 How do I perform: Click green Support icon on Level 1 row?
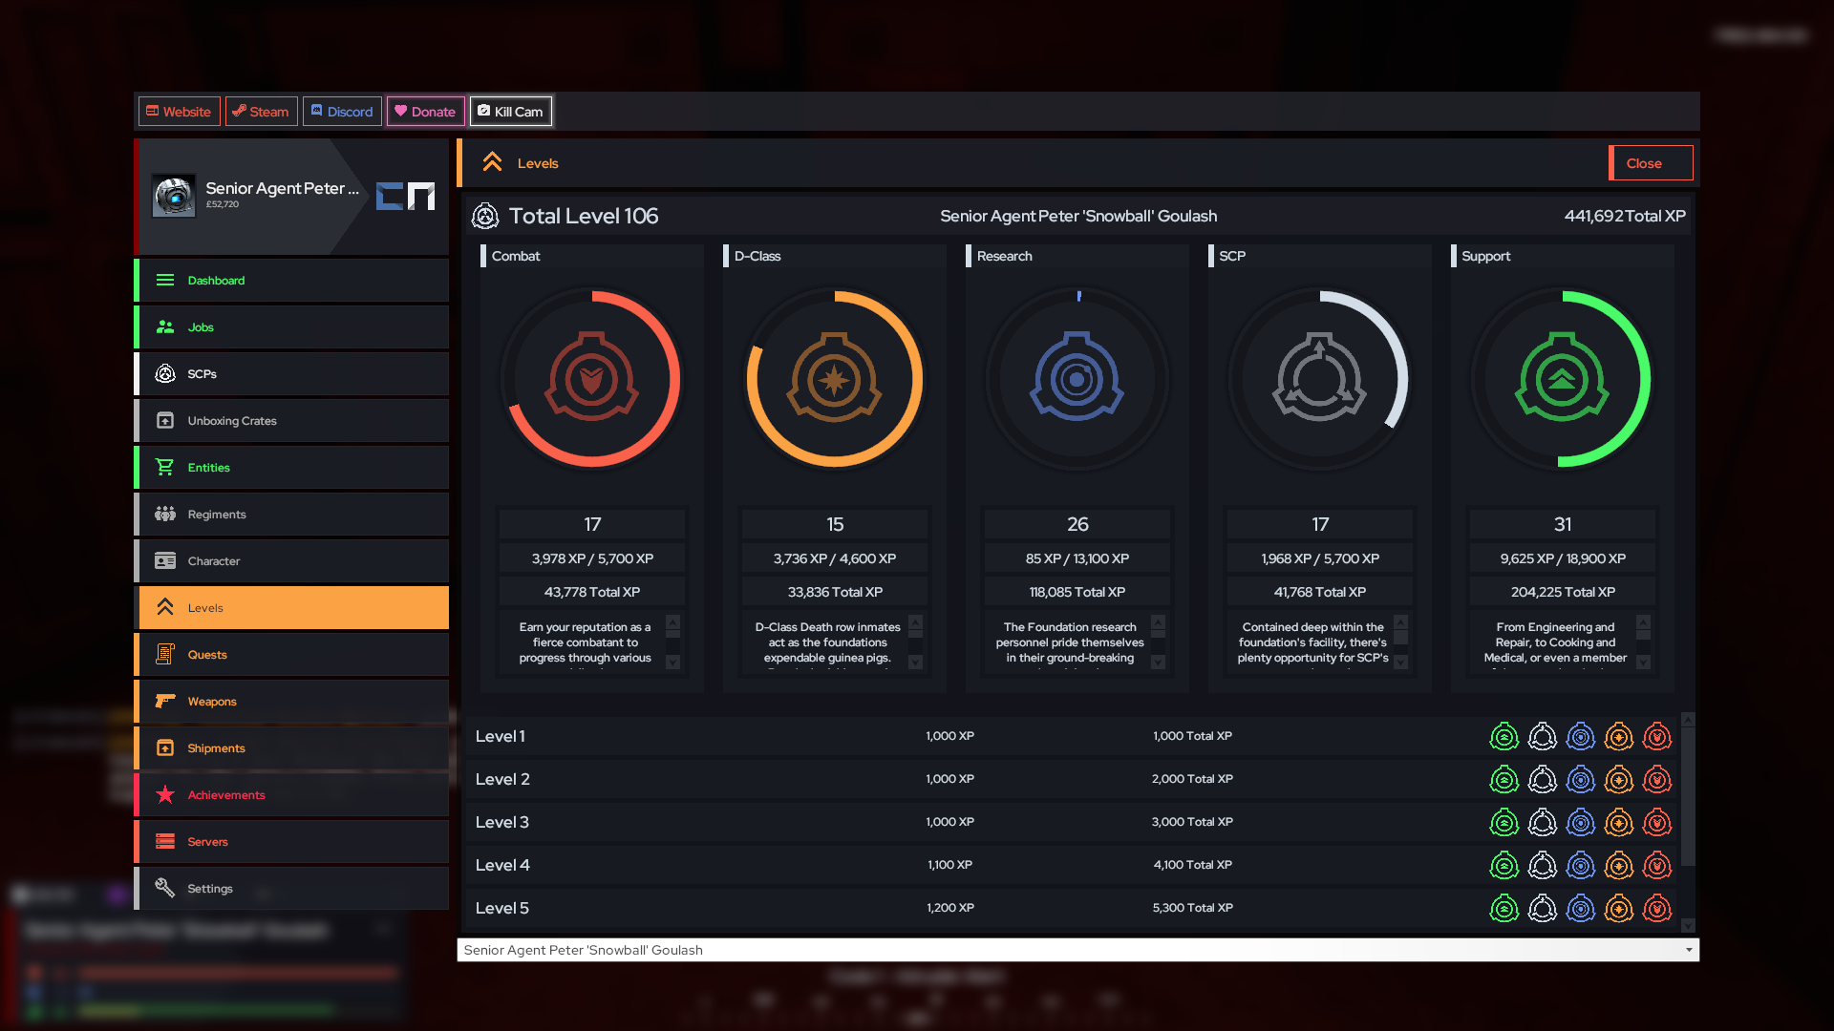pos(1503,737)
